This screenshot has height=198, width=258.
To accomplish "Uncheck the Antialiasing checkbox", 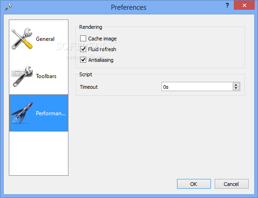I will [83, 60].
